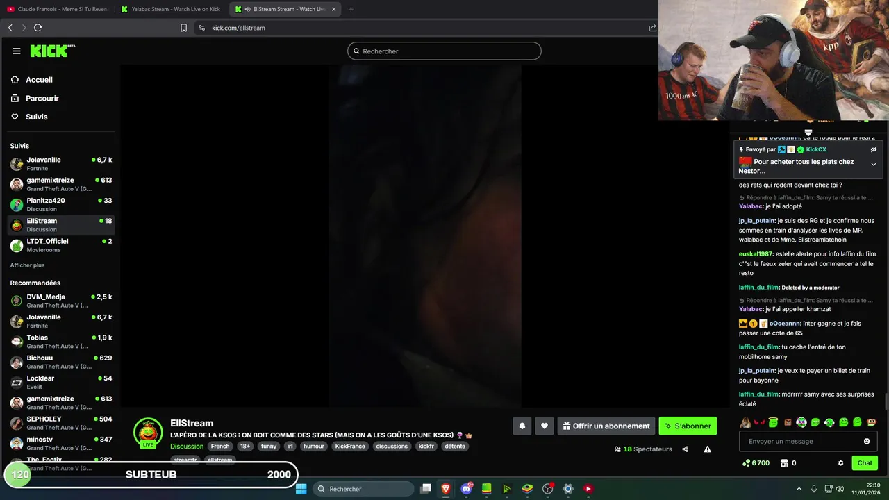This screenshot has width=889, height=500.
Task: Expand followed list with Afficher plus
Action: [x=27, y=265]
